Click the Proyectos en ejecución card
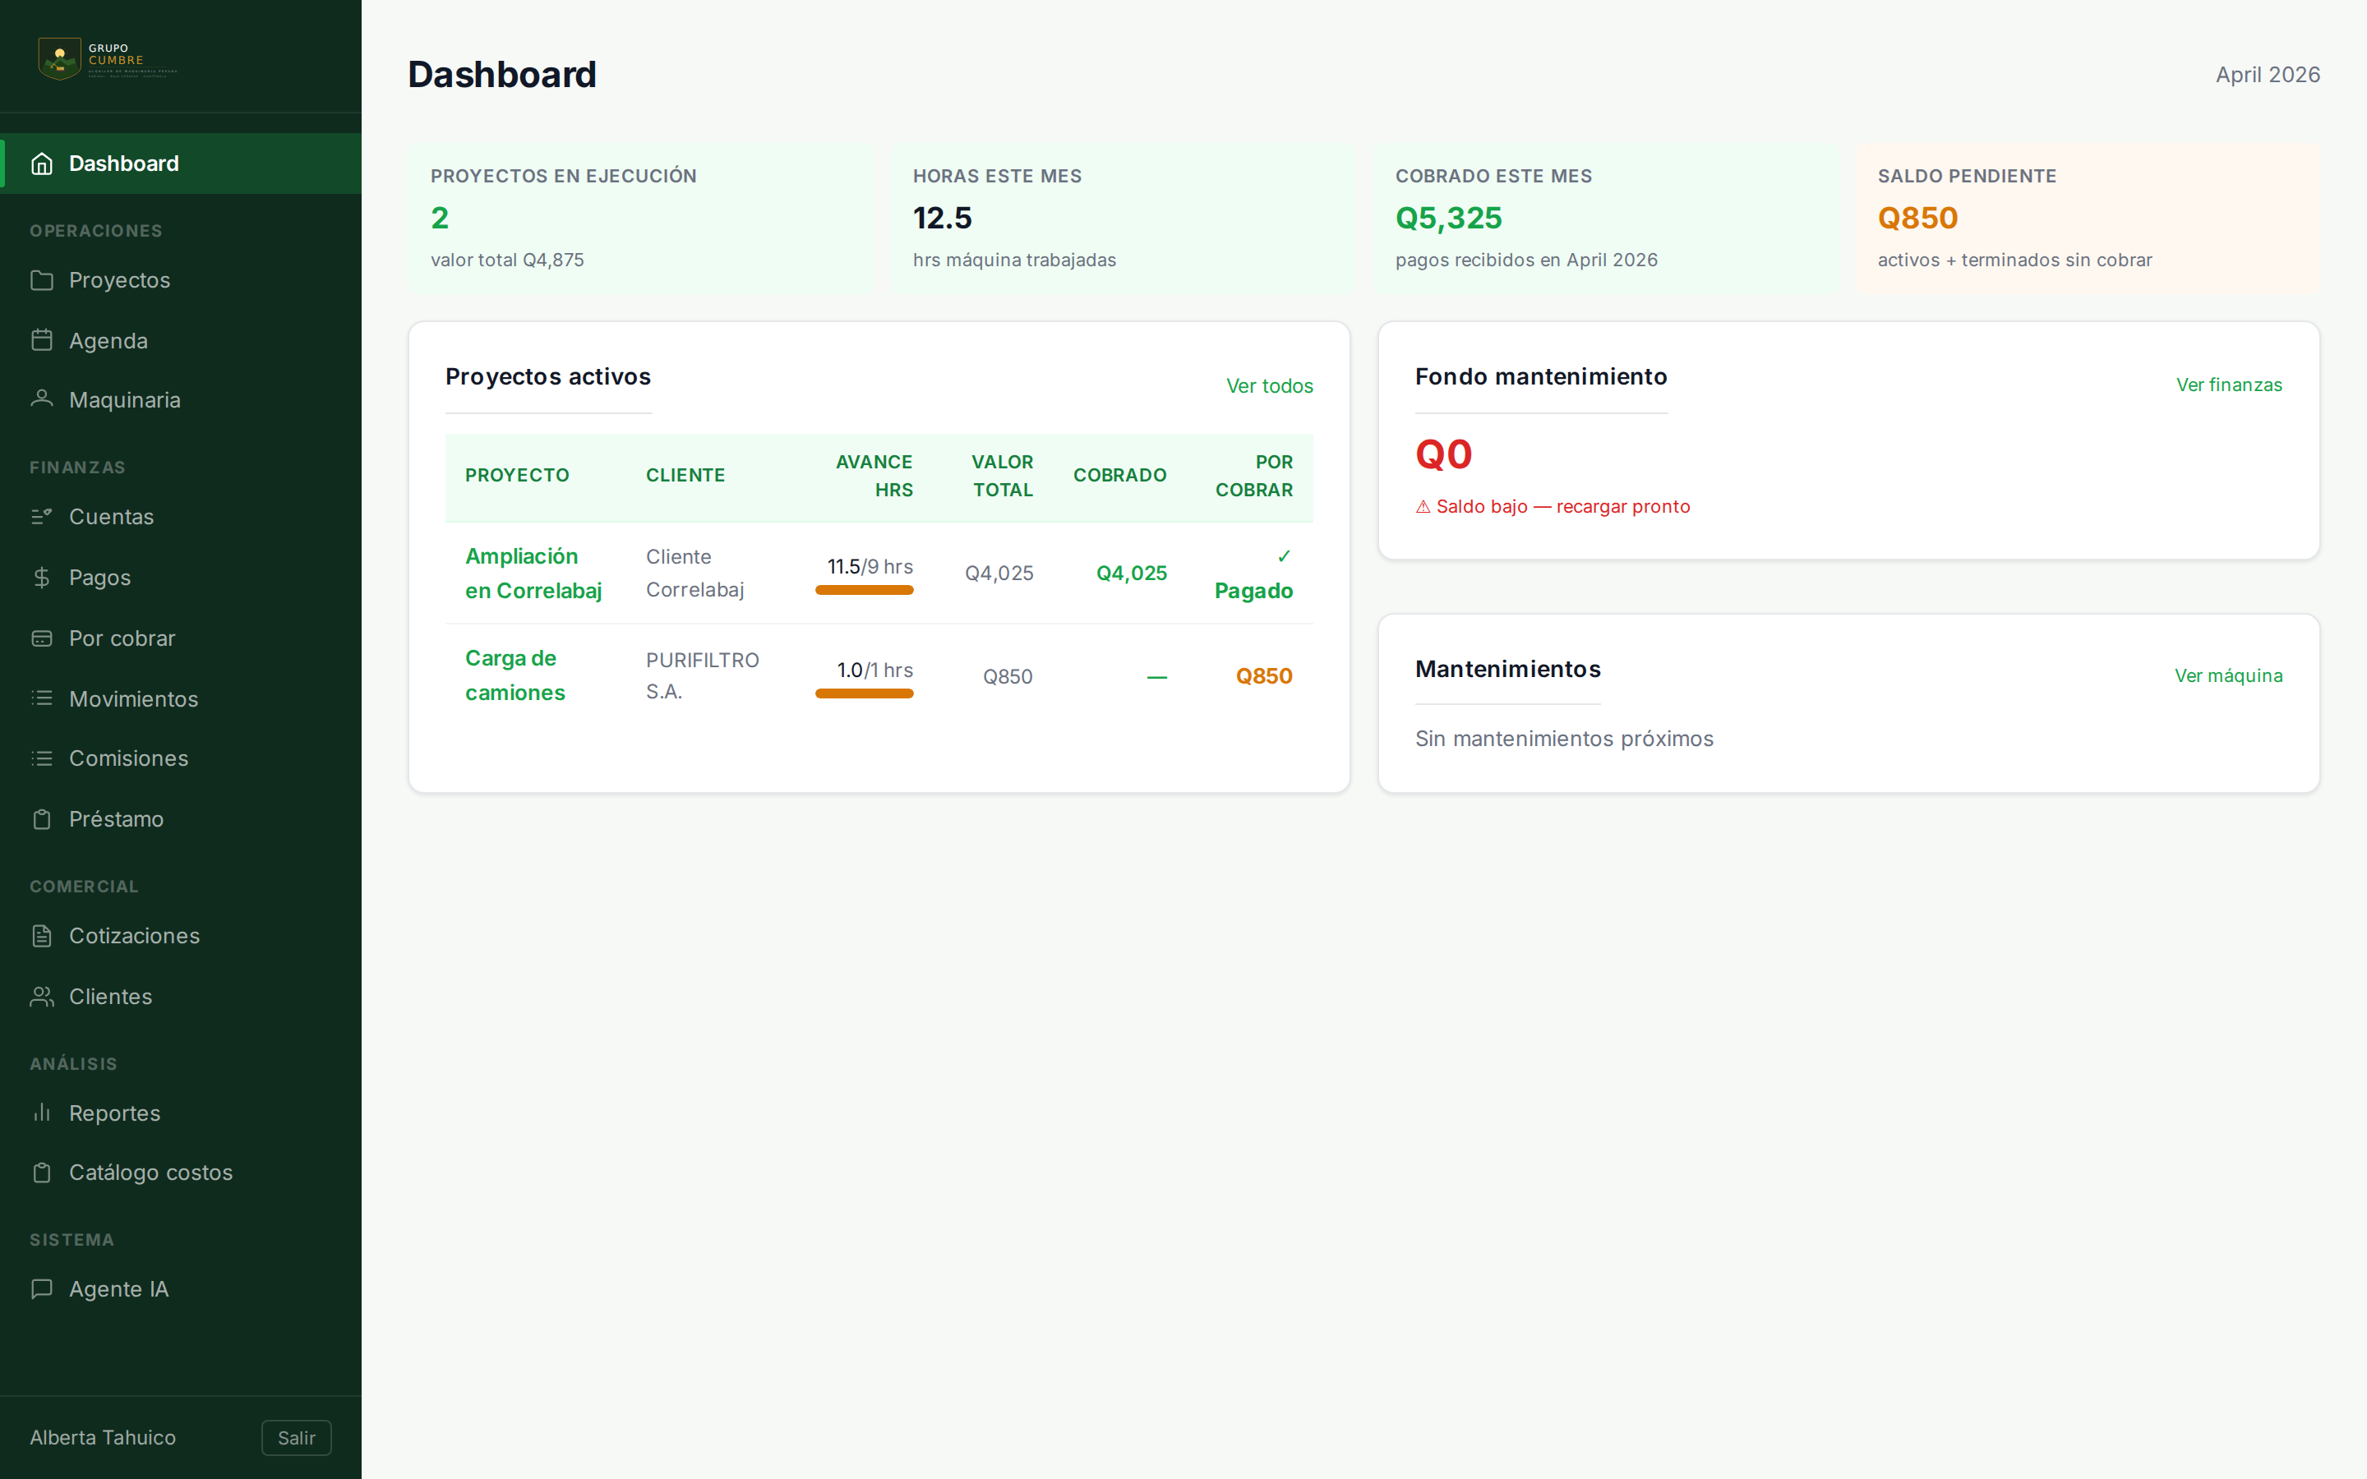The height and width of the screenshot is (1479, 2367). click(641, 218)
